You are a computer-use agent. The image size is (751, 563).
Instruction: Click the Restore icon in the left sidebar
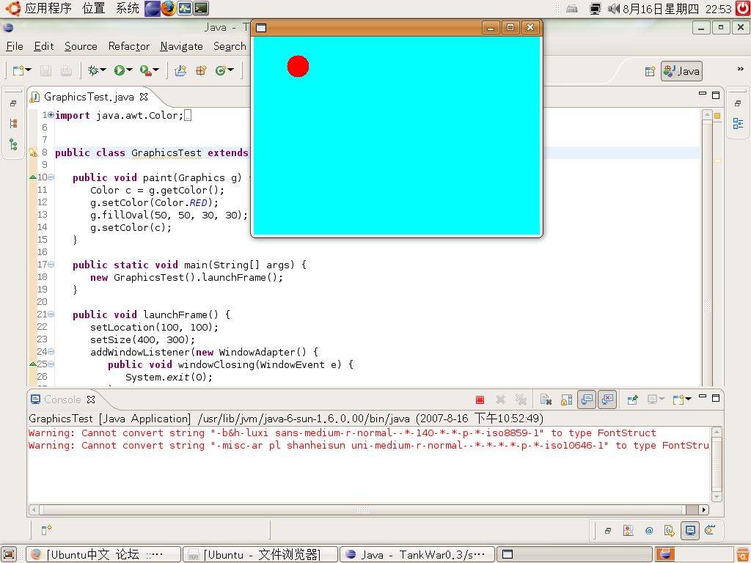point(13,103)
